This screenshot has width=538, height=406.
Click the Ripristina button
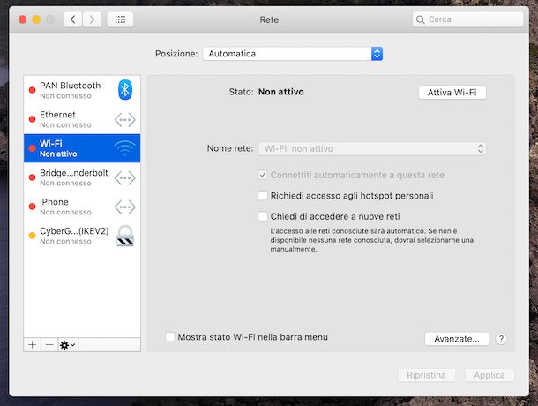[x=427, y=375]
